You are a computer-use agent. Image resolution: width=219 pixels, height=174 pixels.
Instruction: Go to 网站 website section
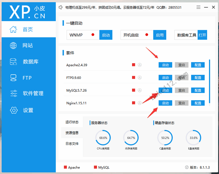point(29,46)
